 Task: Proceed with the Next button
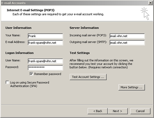coord(117,111)
